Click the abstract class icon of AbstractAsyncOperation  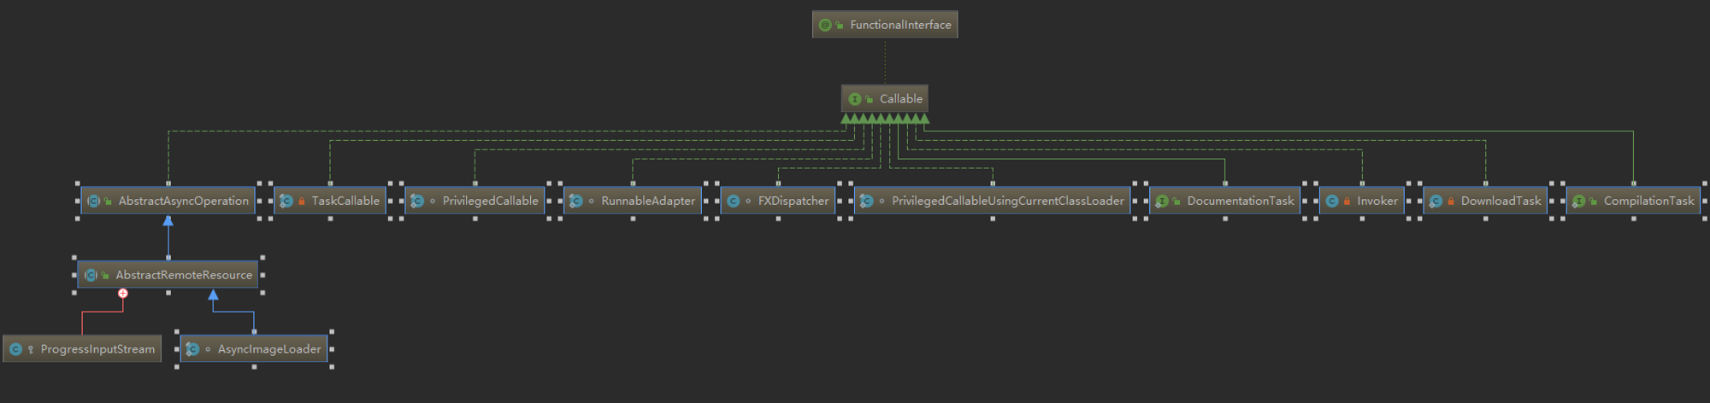tap(93, 201)
